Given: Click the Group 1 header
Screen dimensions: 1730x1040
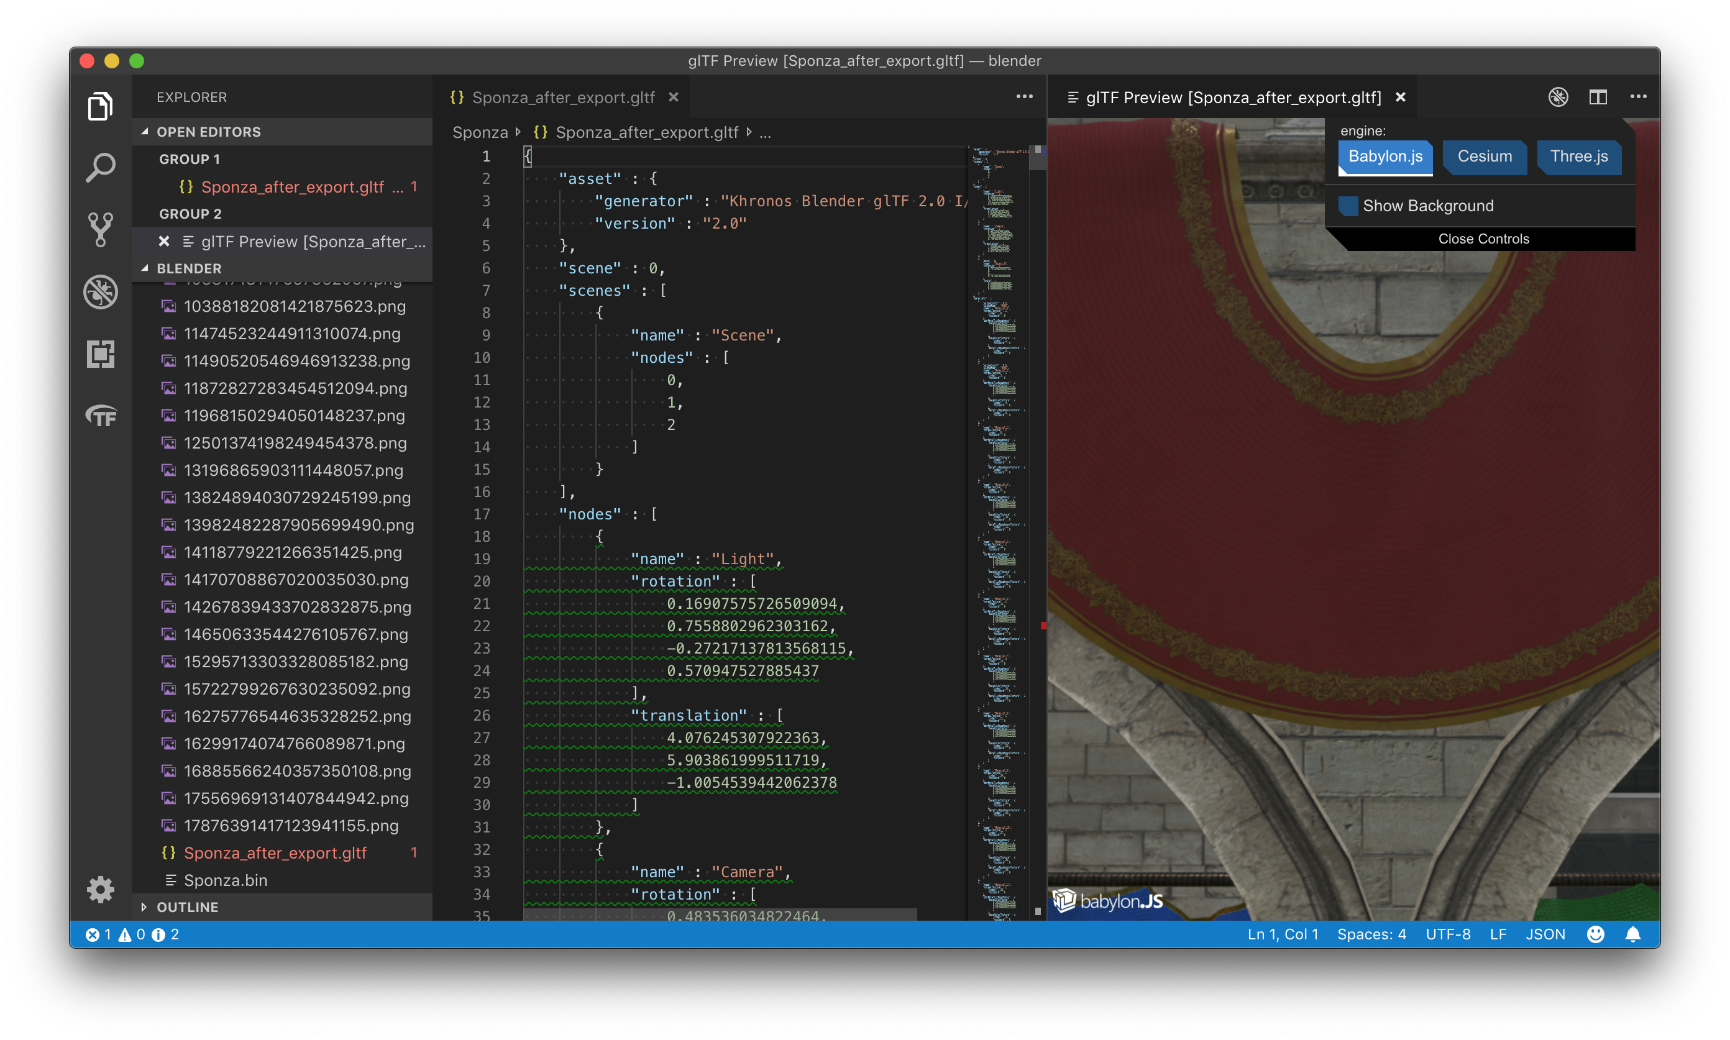Looking at the screenshot, I should pyautogui.click(x=281, y=159).
